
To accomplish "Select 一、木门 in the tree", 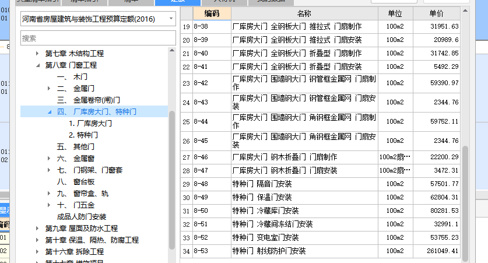I will pyautogui.click(x=72, y=77).
